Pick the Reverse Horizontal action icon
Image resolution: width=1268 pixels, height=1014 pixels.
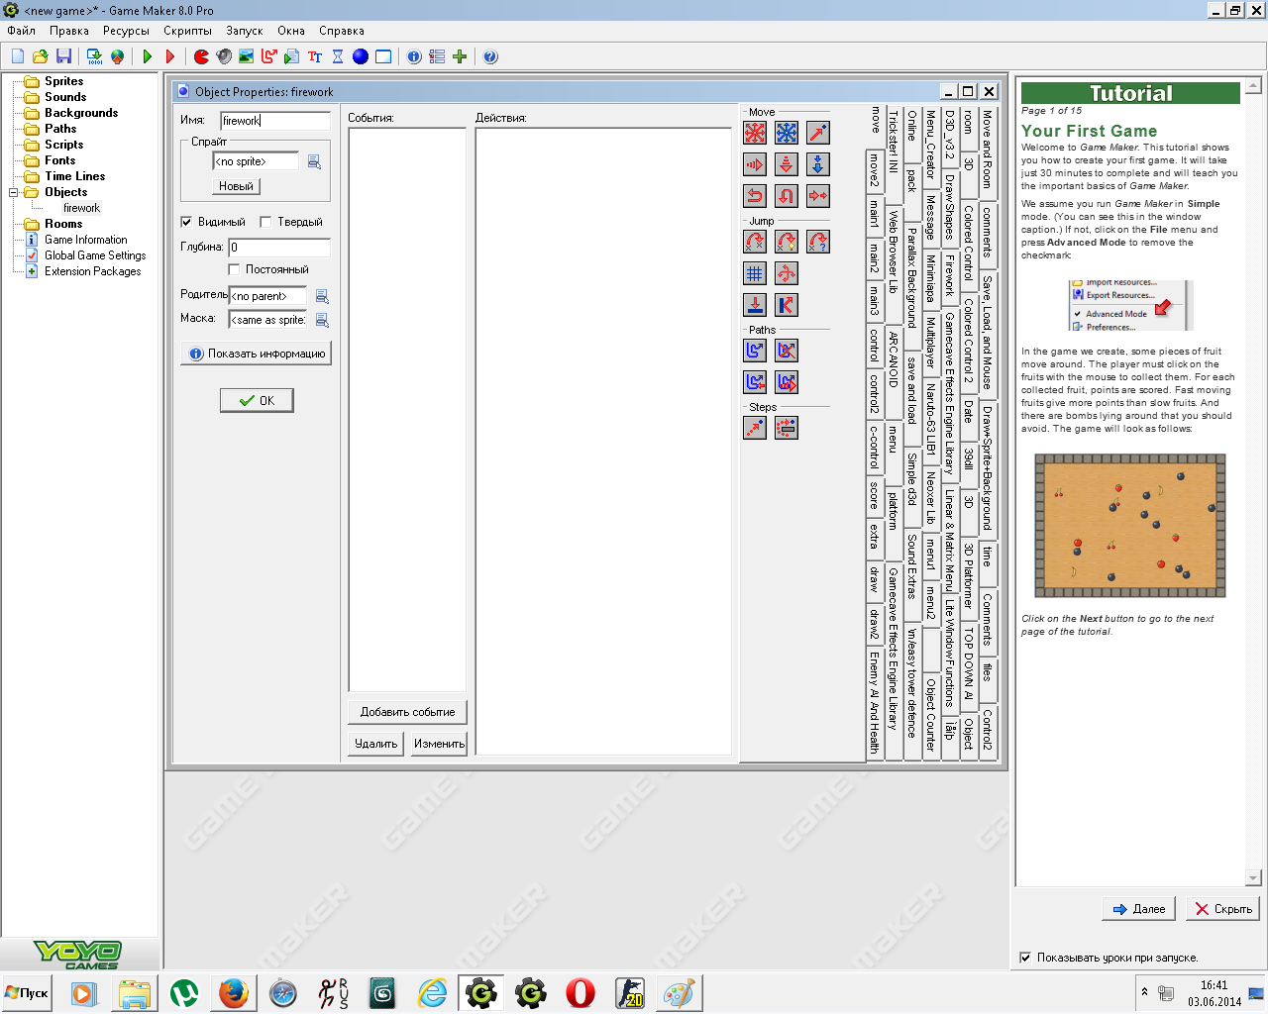[x=755, y=196]
